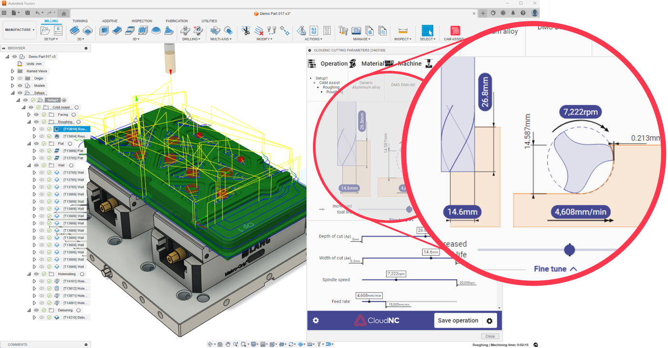
Task: Open the Tool Library icon in Manage
Action: [x=343, y=31]
